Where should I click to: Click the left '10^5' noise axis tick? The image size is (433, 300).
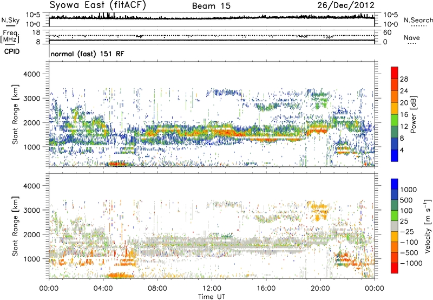(33, 15)
